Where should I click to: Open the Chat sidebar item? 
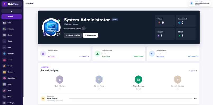[12, 23]
